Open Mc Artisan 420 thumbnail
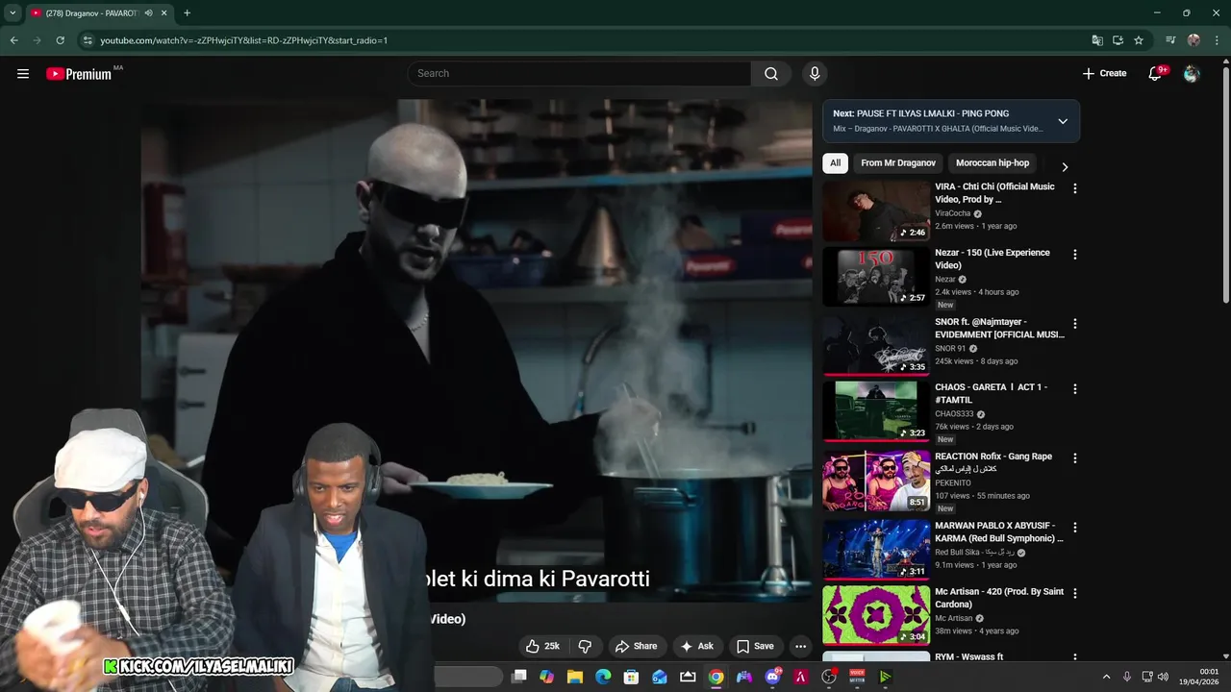The image size is (1231, 692). tap(876, 615)
